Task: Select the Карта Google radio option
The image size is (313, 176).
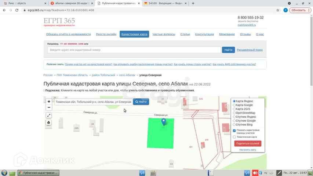Action: pyautogui.click(x=234, y=105)
